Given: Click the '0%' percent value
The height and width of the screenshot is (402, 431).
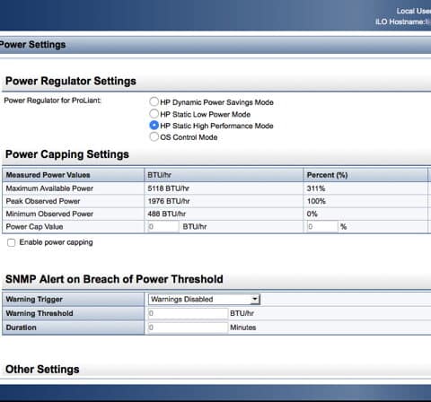Looking at the screenshot, I should (312, 214).
